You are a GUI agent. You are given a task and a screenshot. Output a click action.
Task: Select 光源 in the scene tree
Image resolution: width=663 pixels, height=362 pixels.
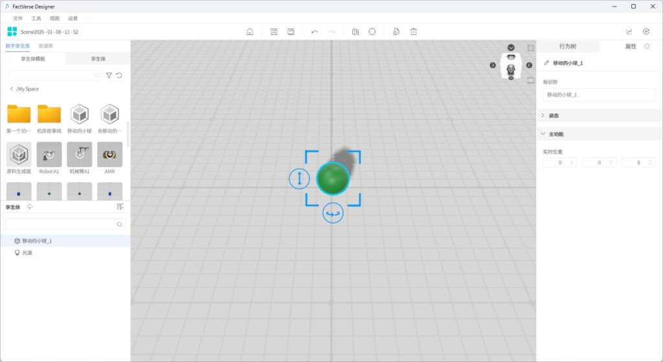[27, 253]
